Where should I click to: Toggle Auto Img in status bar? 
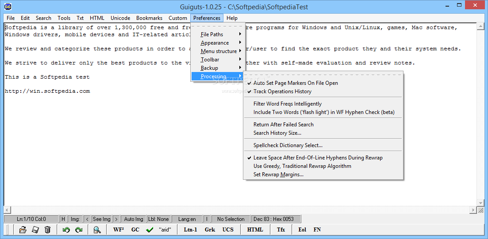134,219
